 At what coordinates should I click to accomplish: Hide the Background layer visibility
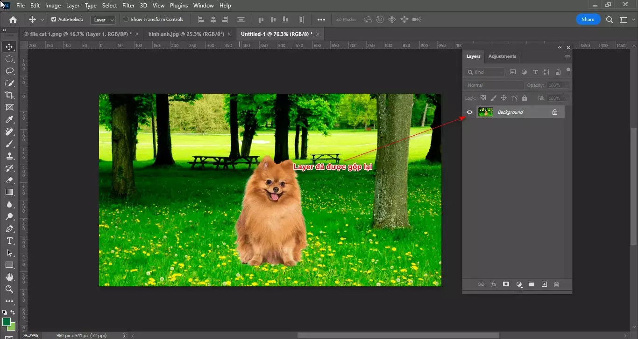[x=470, y=112]
